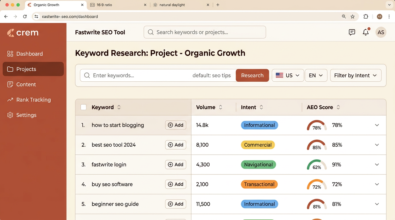Open Content in sidebar

[33, 85]
